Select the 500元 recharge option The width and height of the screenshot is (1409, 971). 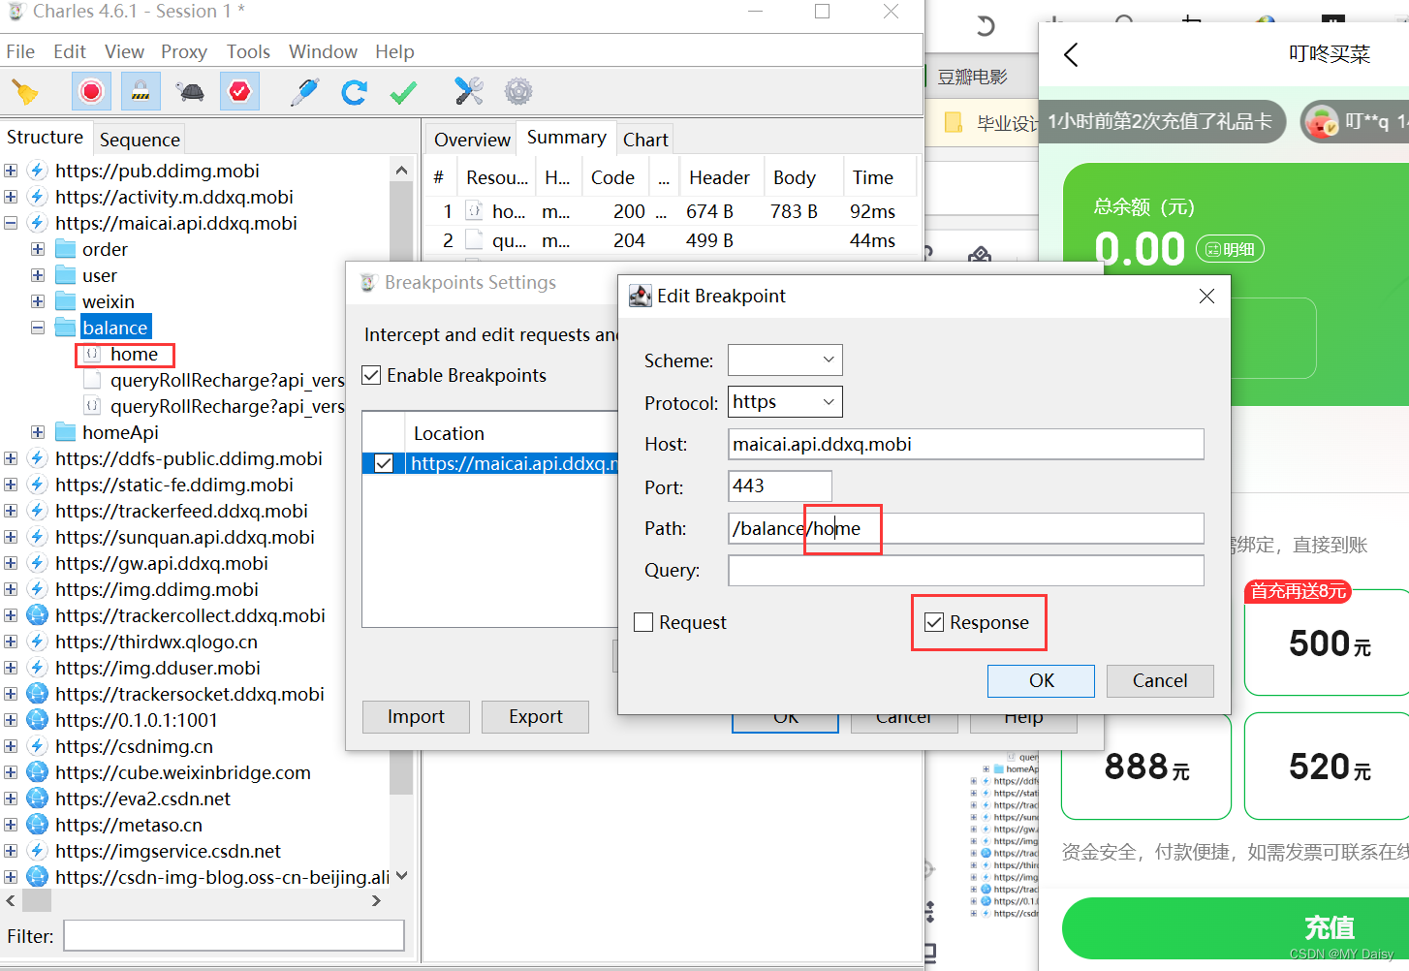pyautogui.click(x=1327, y=642)
